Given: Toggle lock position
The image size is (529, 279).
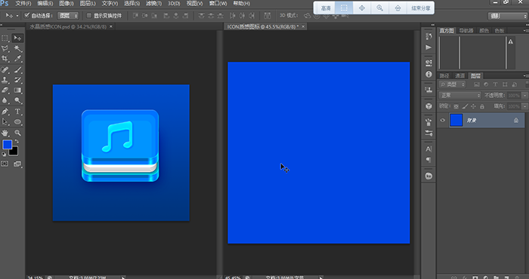Looking at the screenshot, I should pos(473,106).
